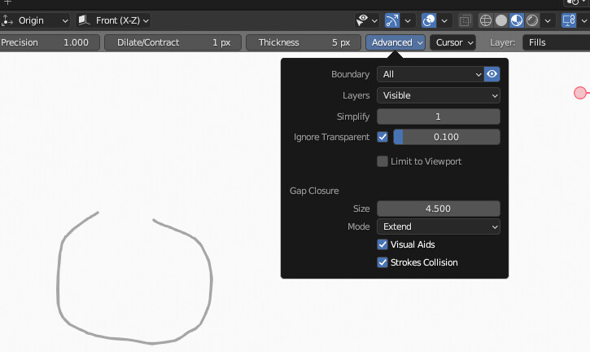Click the Boundary label text
The width and height of the screenshot is (590, 352).
click(x=350, y=74)
